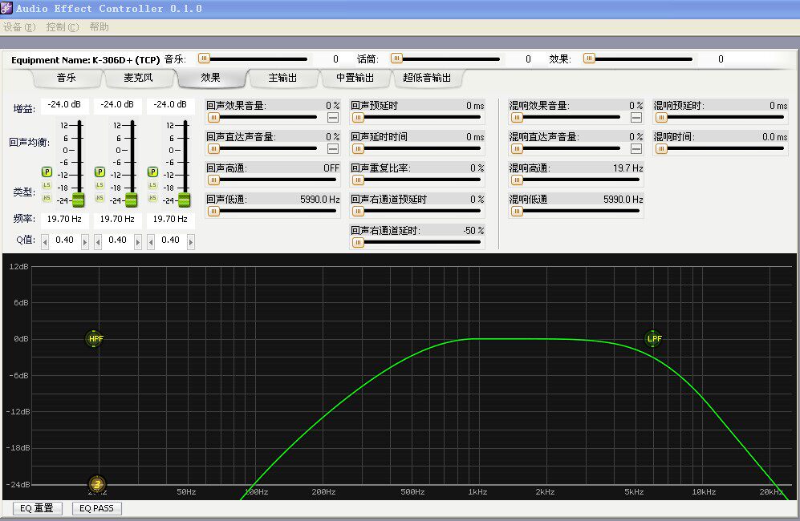Increase Q value of the first band
This screenshot has height=521, width=800.
click(85, 240)
